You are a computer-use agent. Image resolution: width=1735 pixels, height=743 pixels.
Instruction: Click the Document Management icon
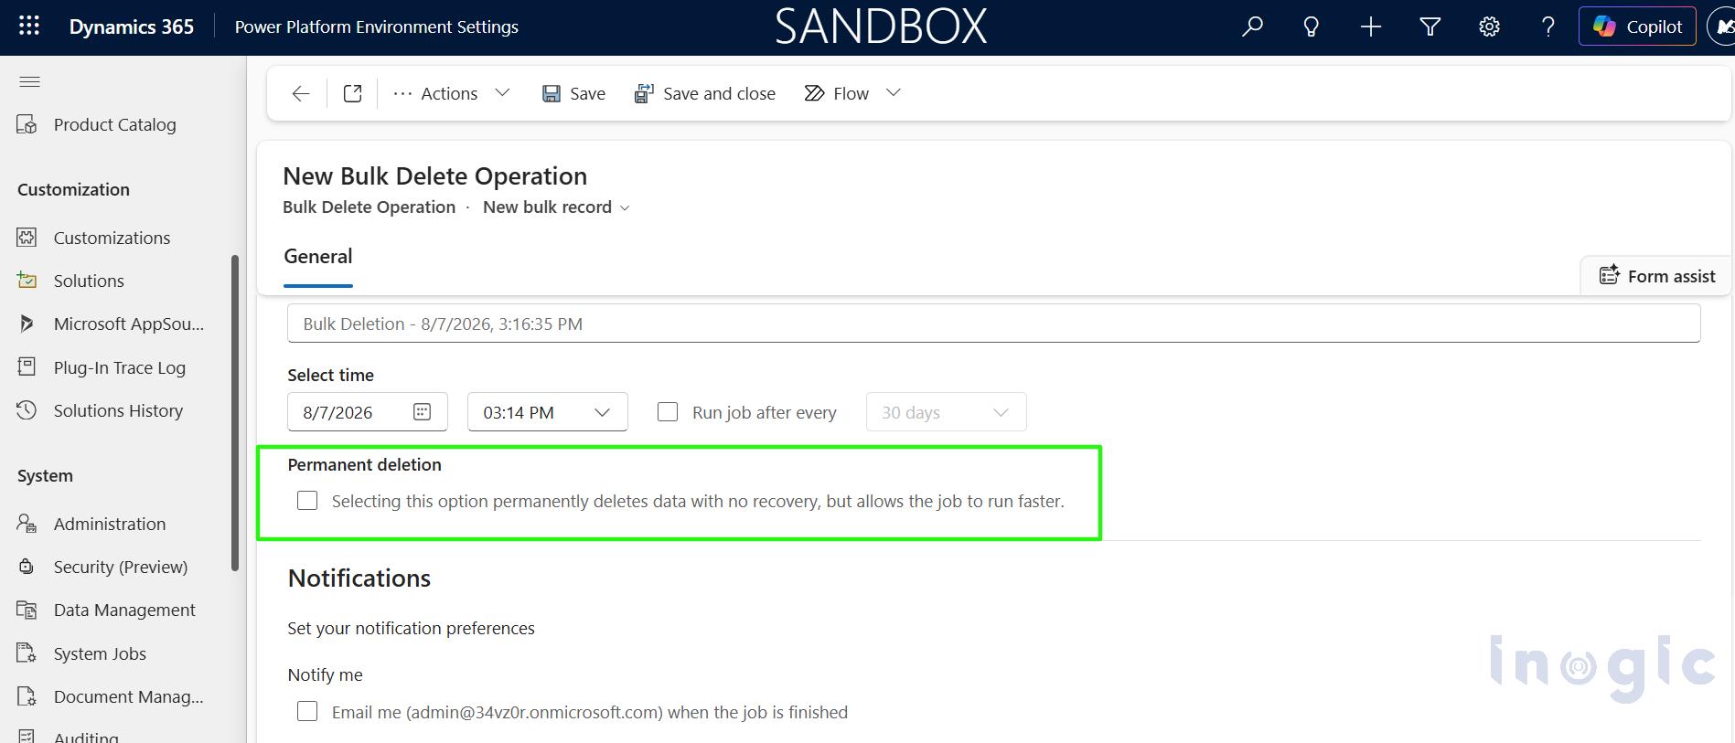tap(27, 696)
